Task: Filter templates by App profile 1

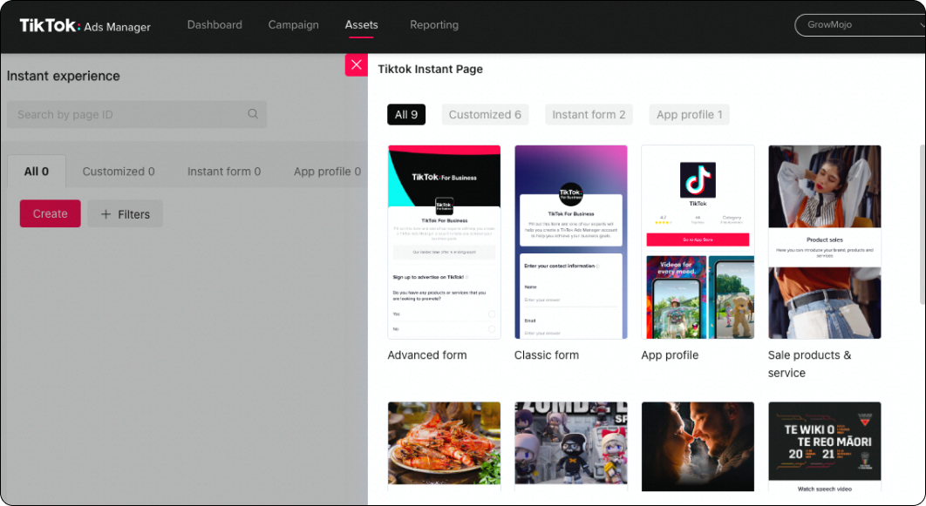Action: tap(689, 114)
